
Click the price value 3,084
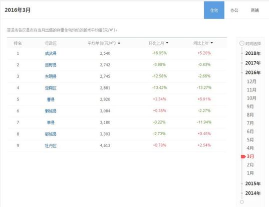pyautogui.click(x=105, y=111)
